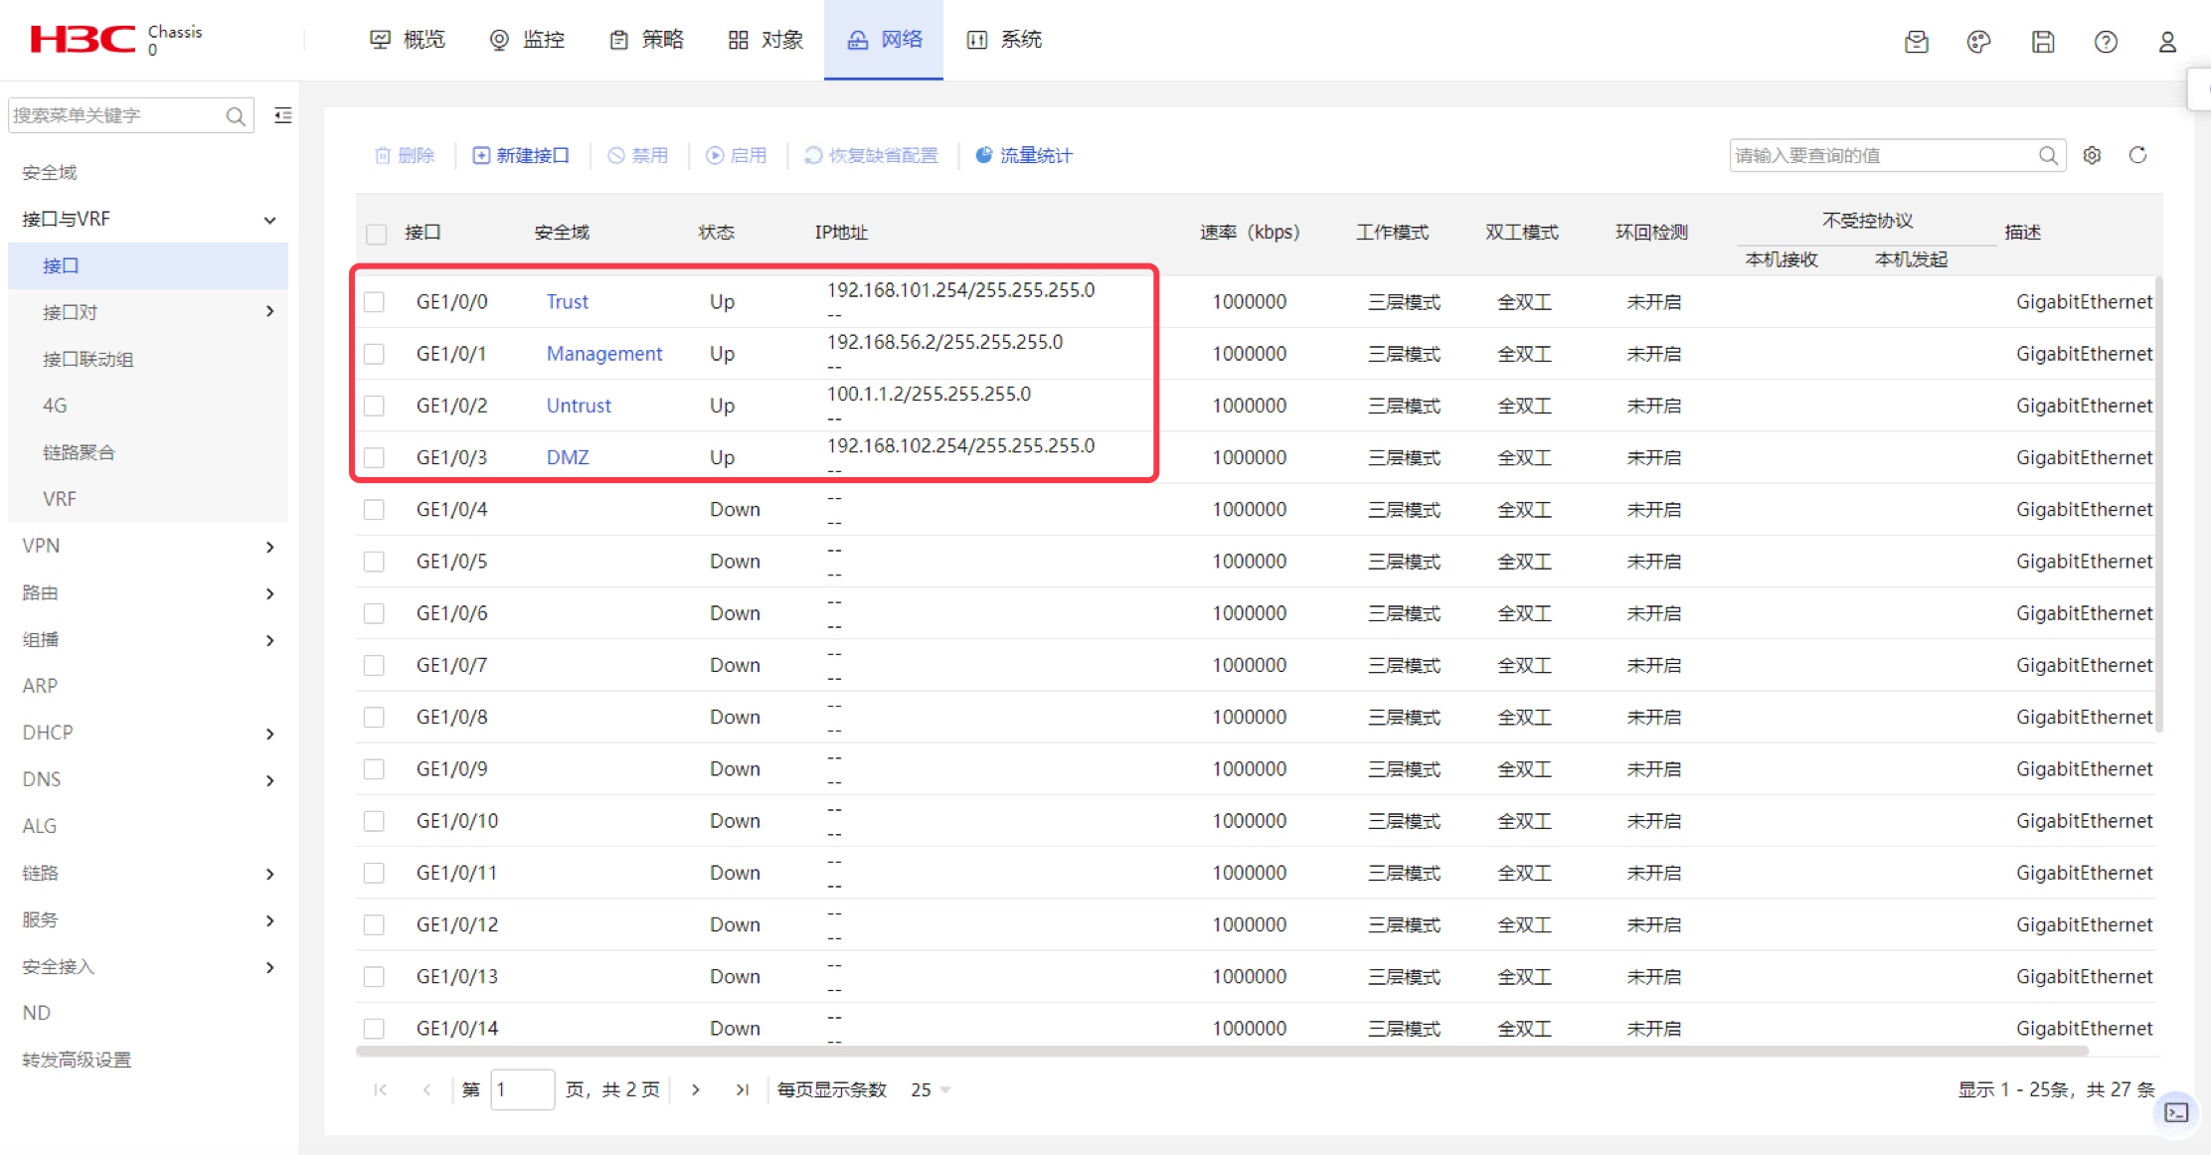
Task: Select 链路聚合 in the sidebar
Action: 80,453
